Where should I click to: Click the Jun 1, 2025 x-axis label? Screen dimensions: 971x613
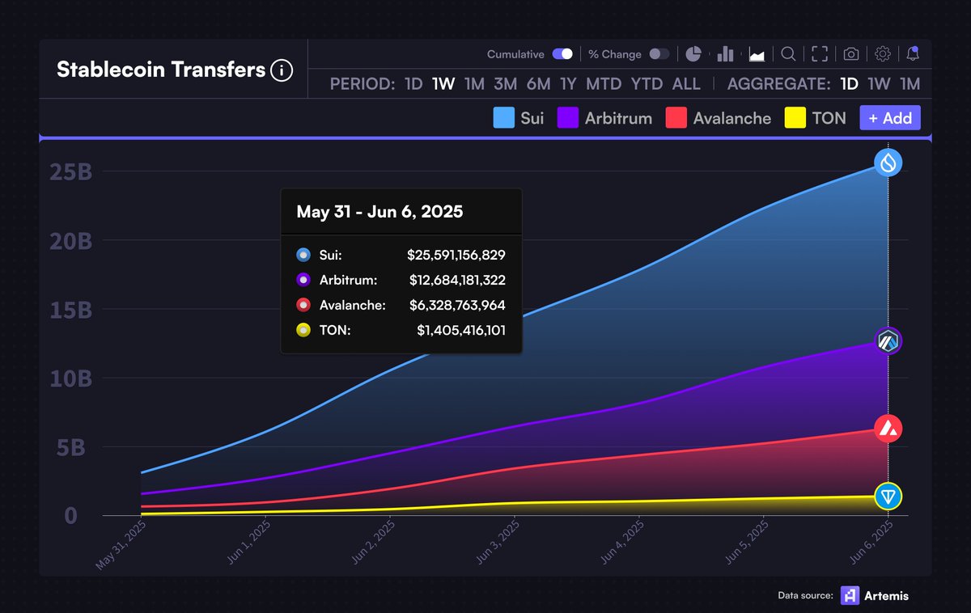pyautogui.click(x=248, y=543)
